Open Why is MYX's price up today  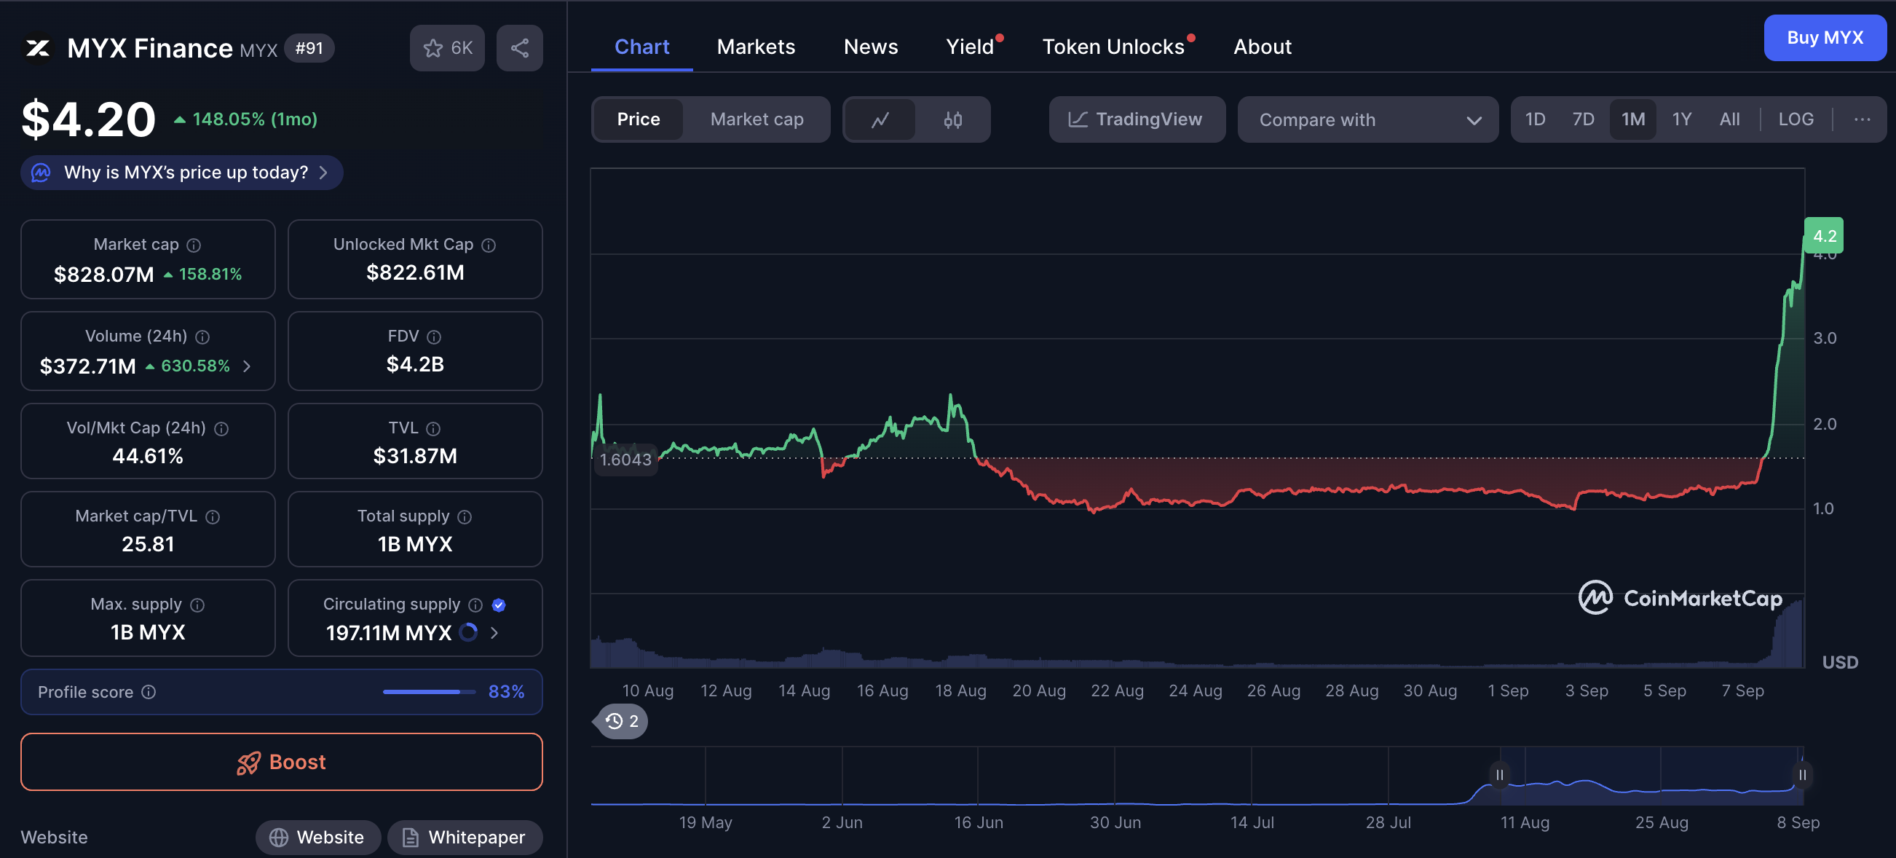[182, 173]
